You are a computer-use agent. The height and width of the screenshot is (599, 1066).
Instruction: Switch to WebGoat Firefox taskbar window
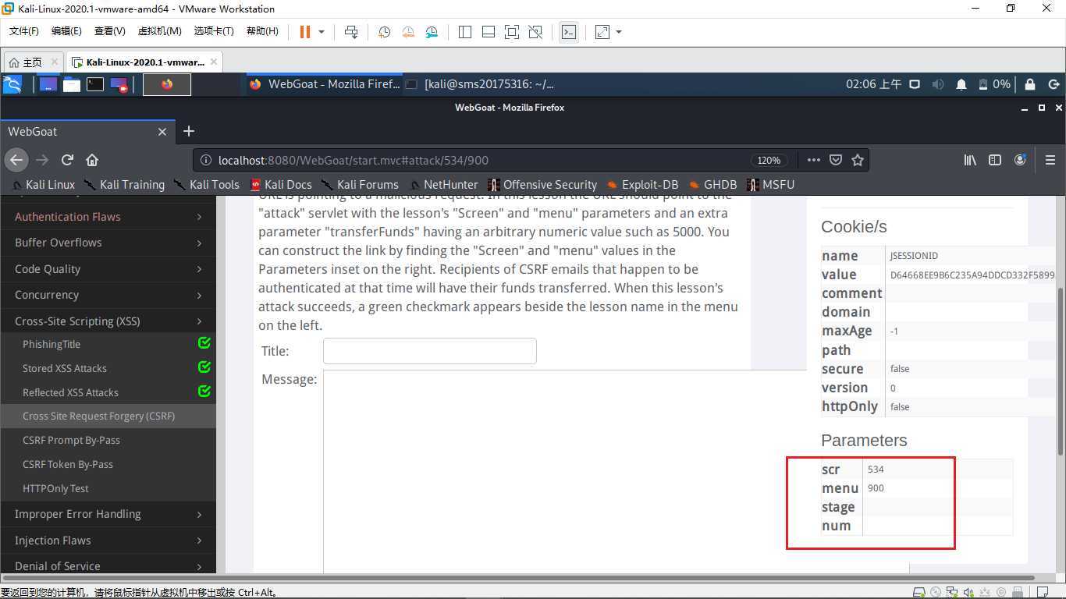[x=325, y=84]
